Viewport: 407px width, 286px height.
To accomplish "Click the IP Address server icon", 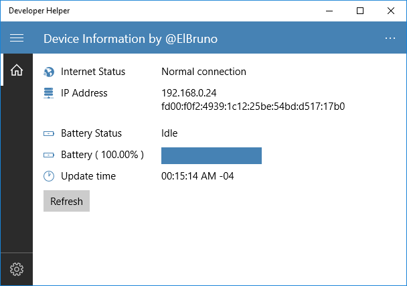I will point(49,93).
